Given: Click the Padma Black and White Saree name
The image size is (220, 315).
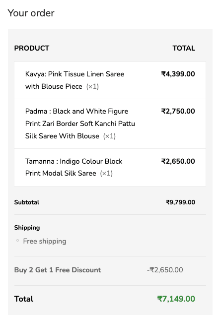Looking at the screenshot, I should click(80, 124).
